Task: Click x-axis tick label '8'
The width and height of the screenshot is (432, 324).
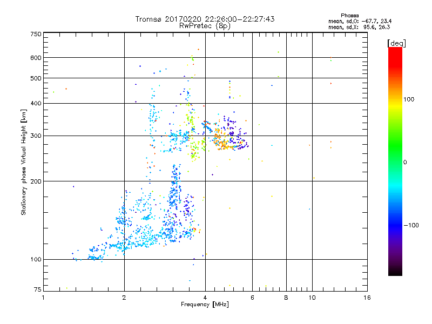Action: 286,298
